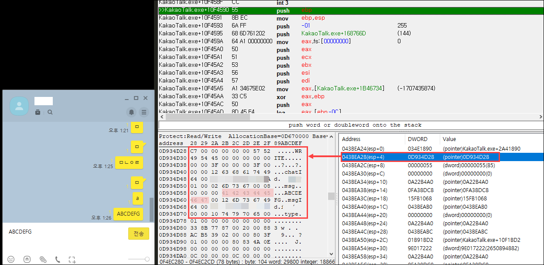Select hex dump row 0D934DA0
Screen dimensions: 544x265
point(230,255)
